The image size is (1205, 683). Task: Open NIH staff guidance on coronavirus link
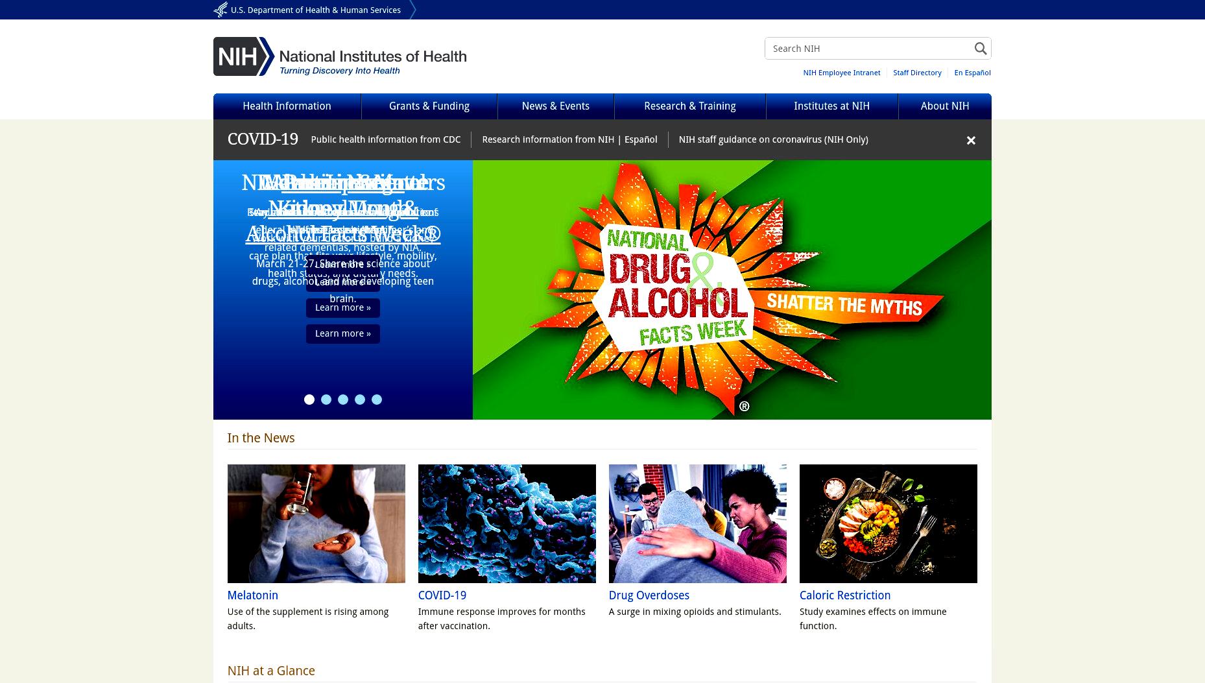(x=774, y=139)
